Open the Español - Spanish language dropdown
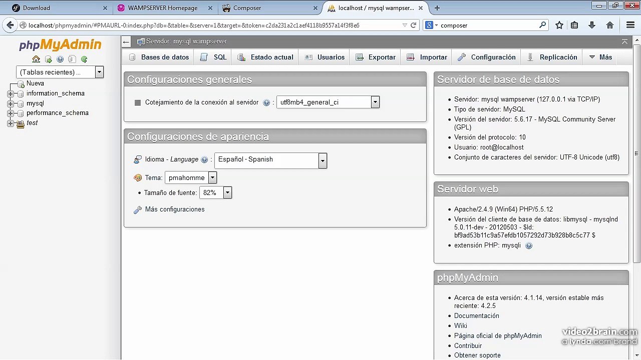 pos(270,160)
